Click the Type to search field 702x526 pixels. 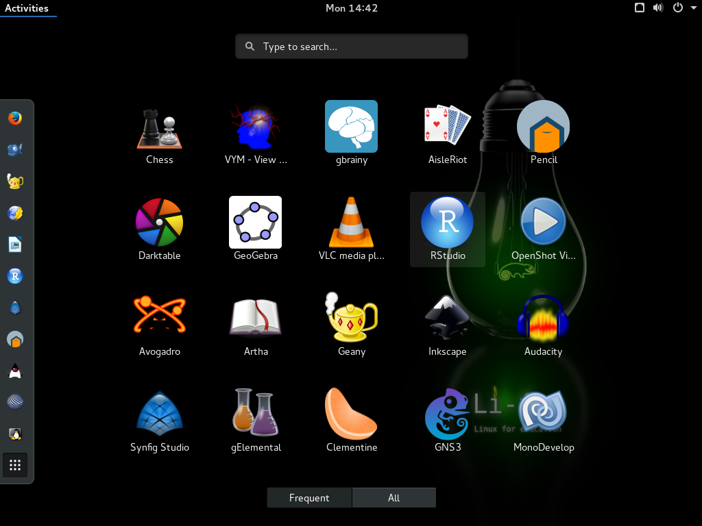(351, 47)
